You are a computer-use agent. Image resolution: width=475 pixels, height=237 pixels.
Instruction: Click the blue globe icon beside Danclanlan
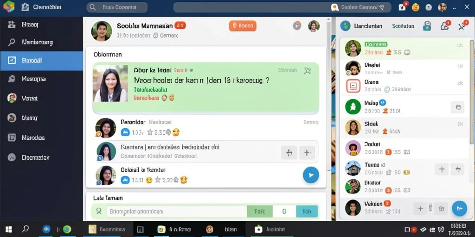[345, 26]
